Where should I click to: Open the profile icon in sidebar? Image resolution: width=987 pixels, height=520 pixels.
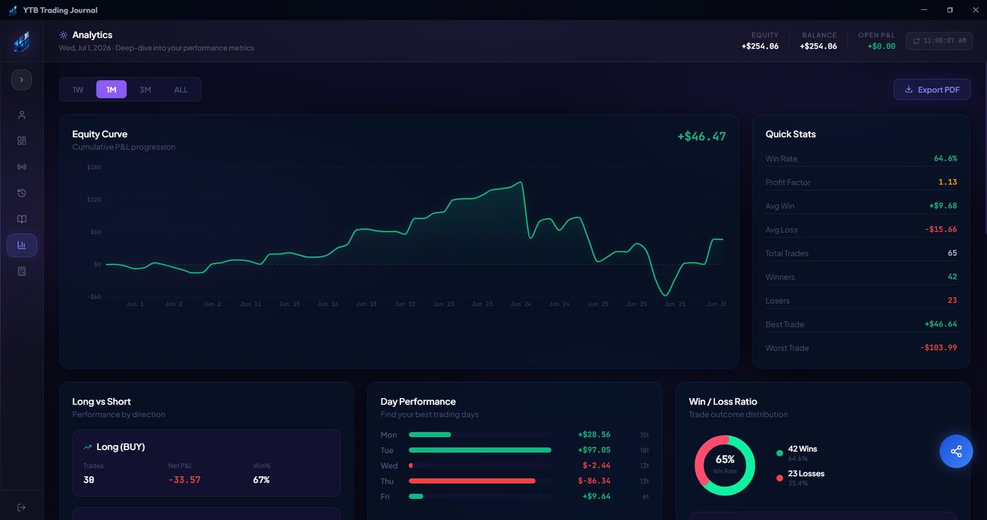pos(22,115)
